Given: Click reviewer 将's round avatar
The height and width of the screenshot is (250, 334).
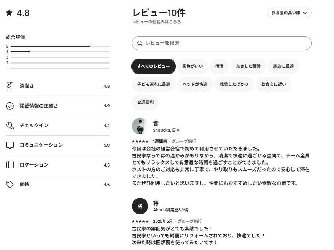Looking at the screenshot, I should pos(140,206).
